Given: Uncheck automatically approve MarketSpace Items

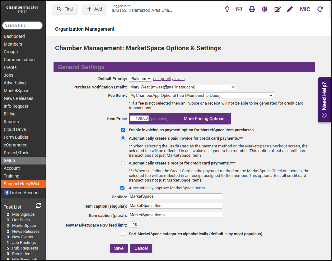Looking at the screenshot, I should tap(123, 188).
